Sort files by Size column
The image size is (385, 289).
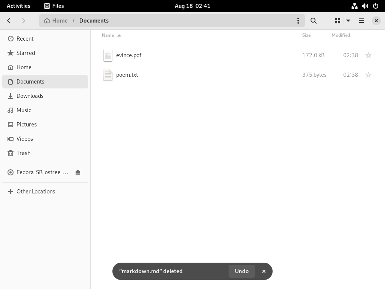click(x=306, y=35)
